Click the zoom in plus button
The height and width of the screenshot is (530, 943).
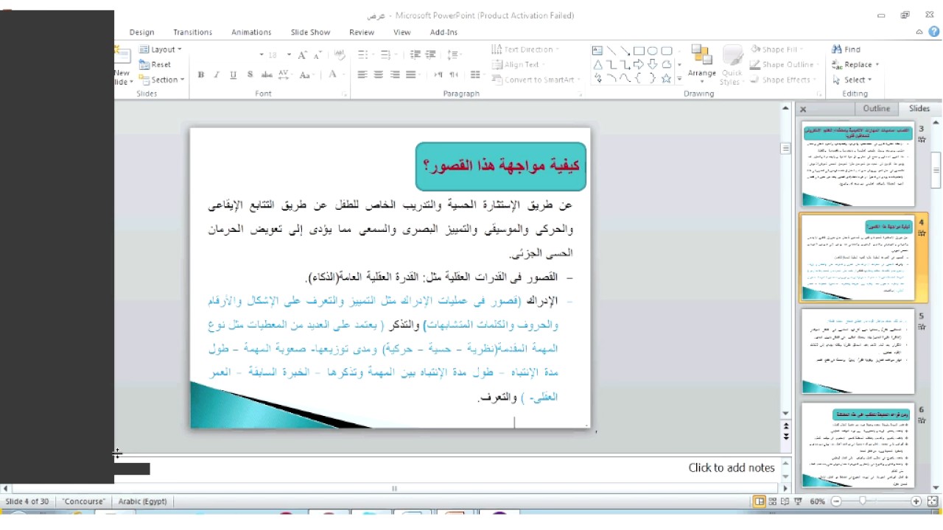tap(916, 501)
